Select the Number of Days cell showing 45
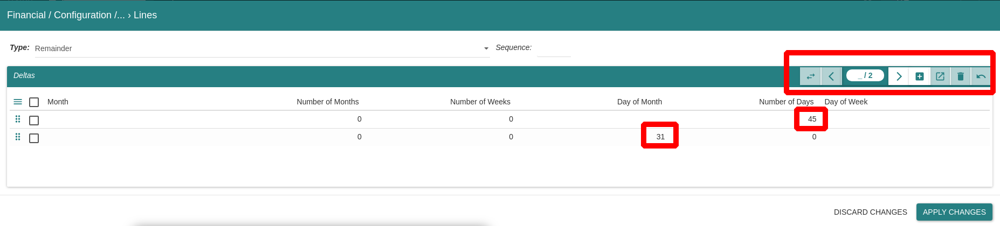Screen dimensions: 1000x226 pyautogui.click(x=812, y=119)
